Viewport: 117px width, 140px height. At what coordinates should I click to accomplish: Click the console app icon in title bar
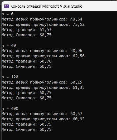[7, 6]
